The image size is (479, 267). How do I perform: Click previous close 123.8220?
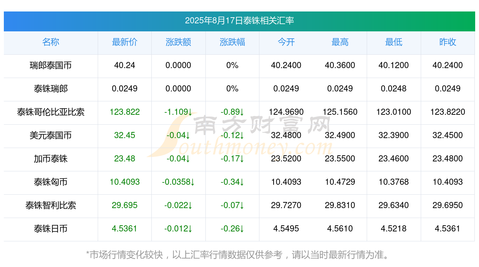[x=448, y=112]
